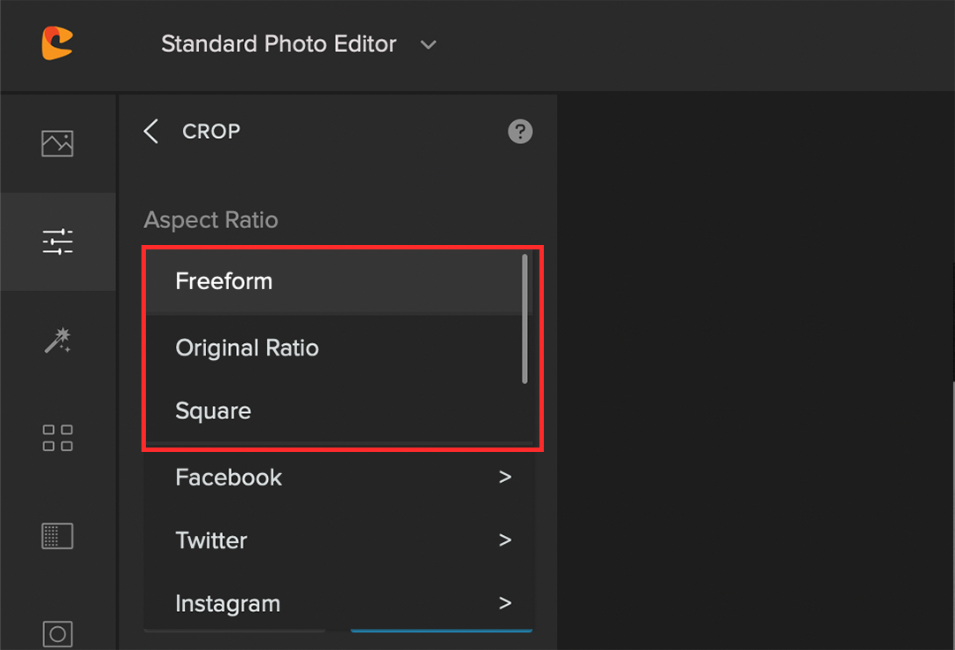955x650 pixels.
Task: Go back using the CROP panel arrow
Action: tap(150, 131)
